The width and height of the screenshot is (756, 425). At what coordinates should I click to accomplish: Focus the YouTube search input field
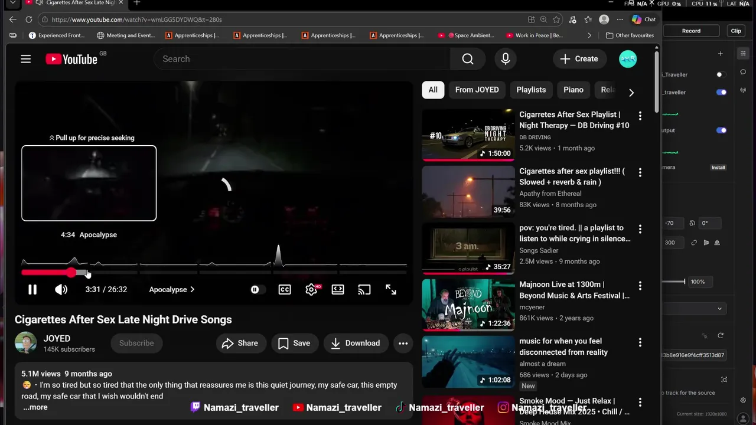301,59
